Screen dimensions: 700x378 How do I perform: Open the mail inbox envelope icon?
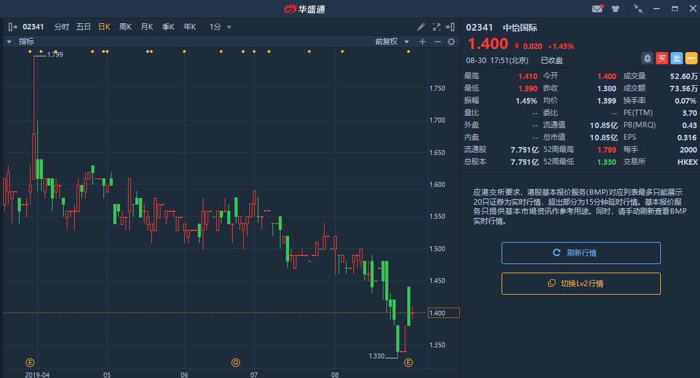[x=597, y=9]
